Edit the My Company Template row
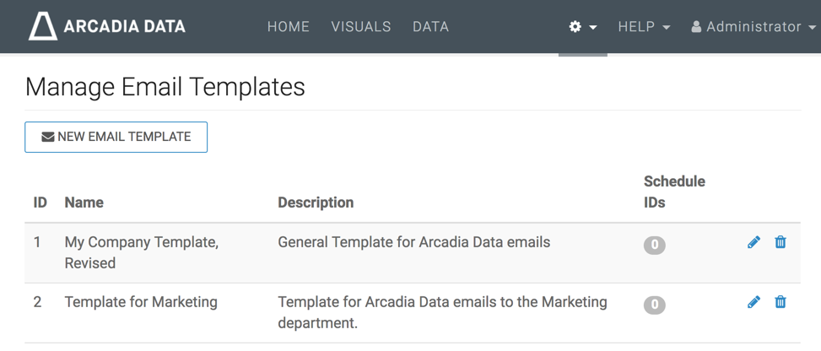This screenshot has width=821, height=351. point(753,242)
